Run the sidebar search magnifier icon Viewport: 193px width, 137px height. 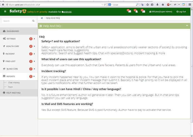click(x=33, y=21)
